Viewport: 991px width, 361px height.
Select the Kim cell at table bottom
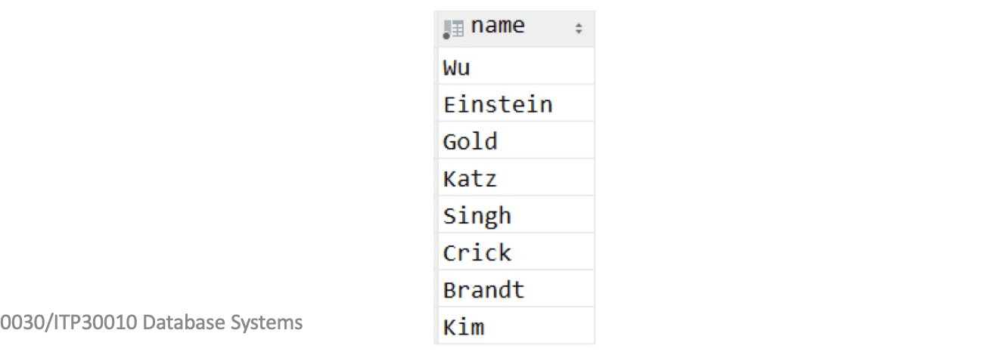[x=516, y=326]
